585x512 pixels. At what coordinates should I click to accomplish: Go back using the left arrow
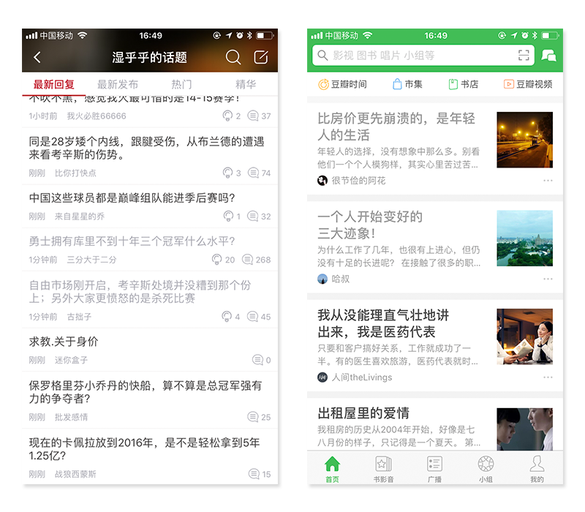point(37,57)
